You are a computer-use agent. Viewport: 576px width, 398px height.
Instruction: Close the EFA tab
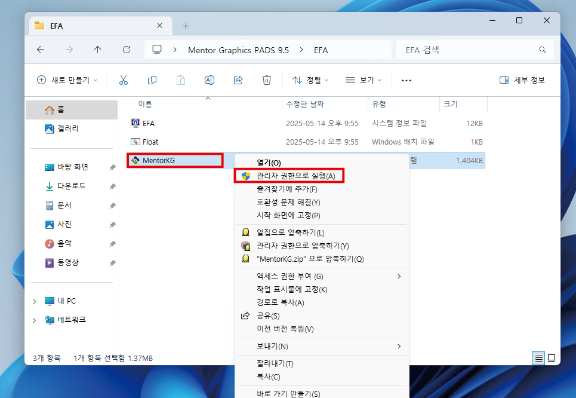(x=159, y=26)
